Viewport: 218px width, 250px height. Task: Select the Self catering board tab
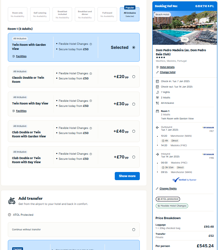[x=40, y=14]
